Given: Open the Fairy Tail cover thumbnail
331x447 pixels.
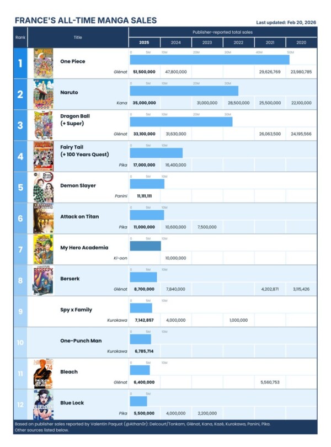Looking at the screenshot, I should click(43, 156).
